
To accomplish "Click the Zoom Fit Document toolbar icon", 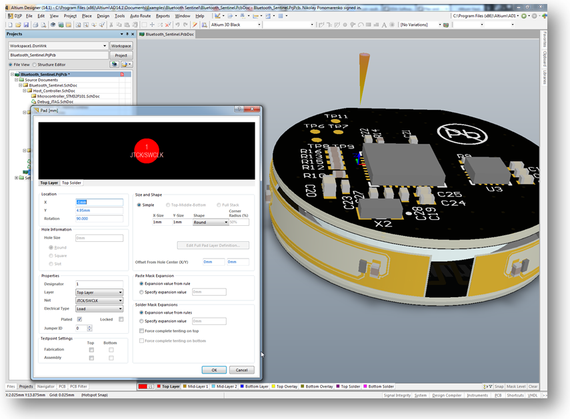I will 78,25.
